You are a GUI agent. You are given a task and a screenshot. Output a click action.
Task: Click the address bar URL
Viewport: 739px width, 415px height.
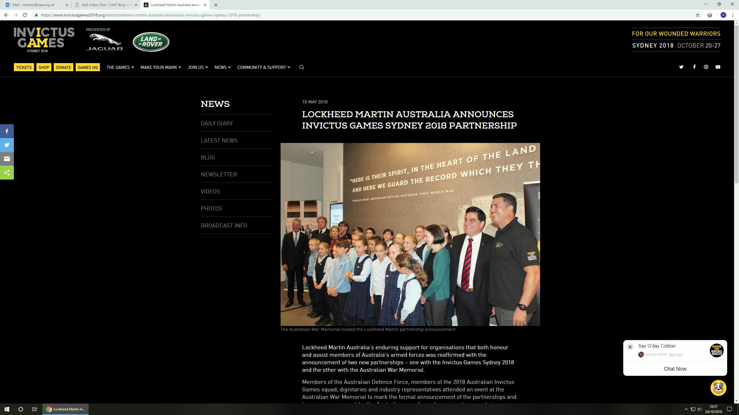(151, 15)
